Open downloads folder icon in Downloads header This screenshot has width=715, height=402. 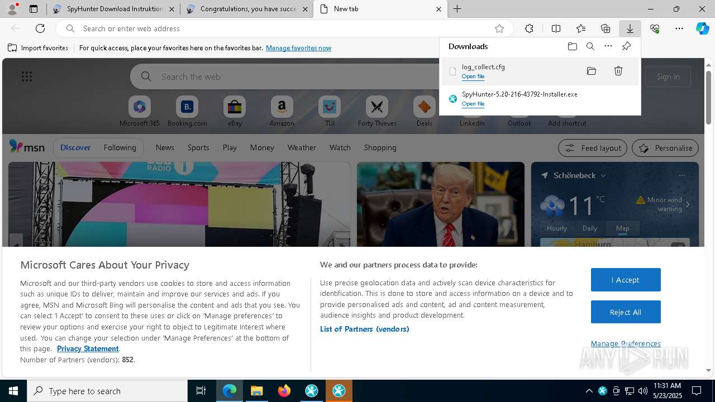(573, 46)
